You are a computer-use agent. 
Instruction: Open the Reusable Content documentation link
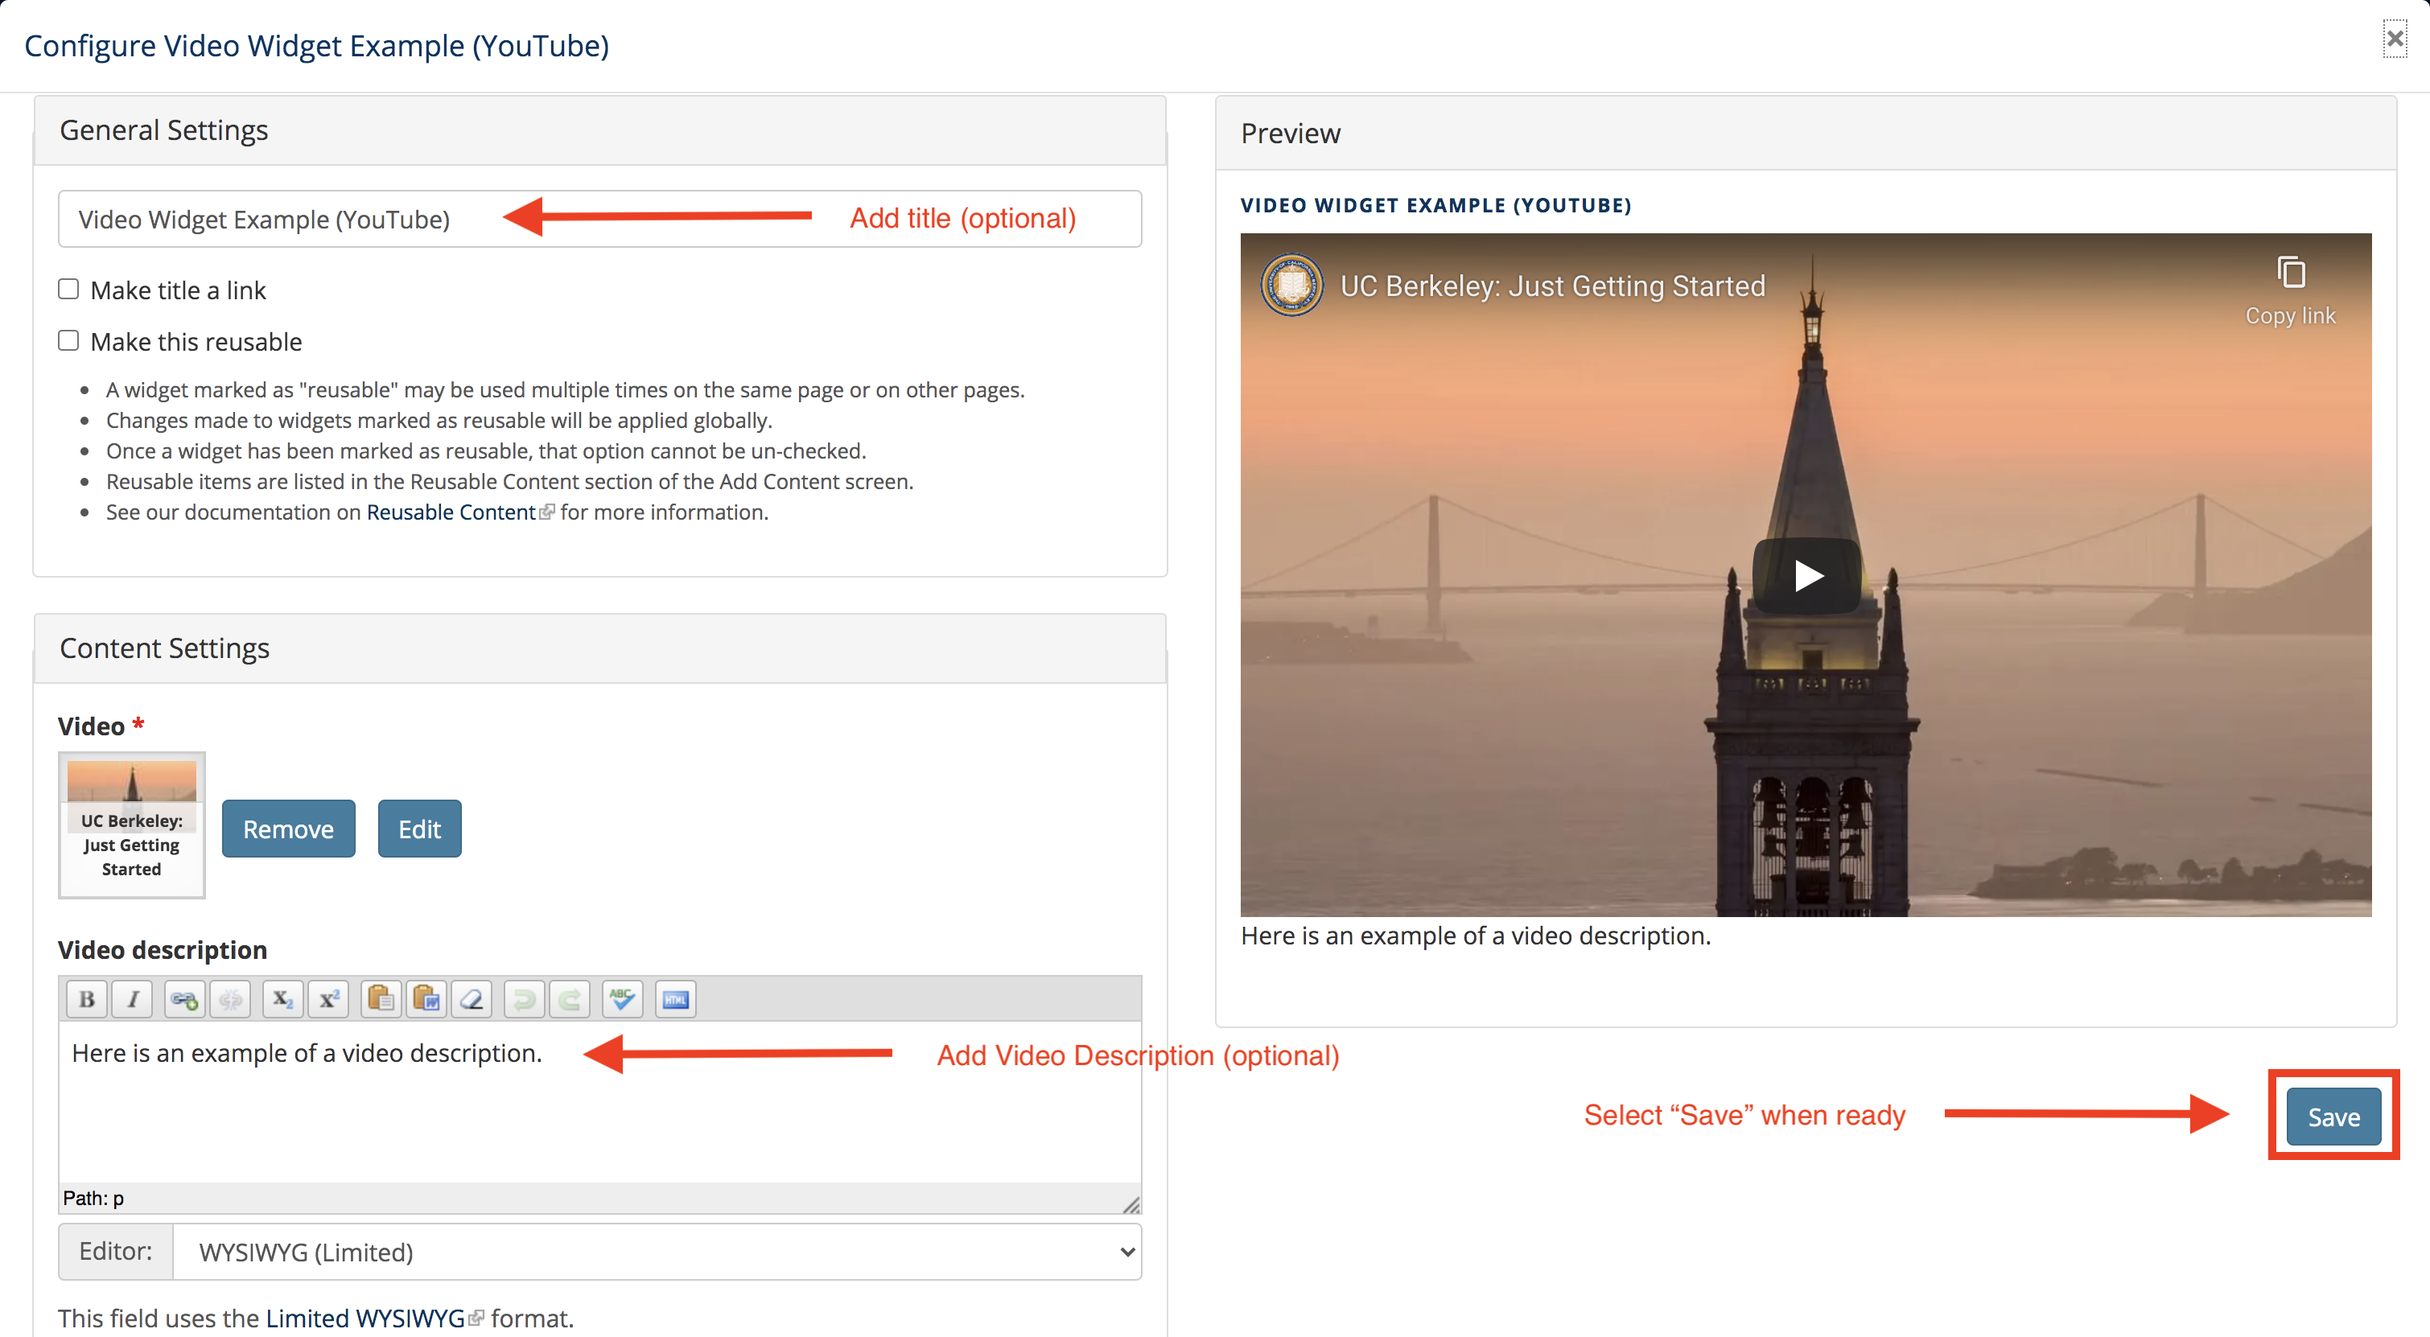point(451,512)
